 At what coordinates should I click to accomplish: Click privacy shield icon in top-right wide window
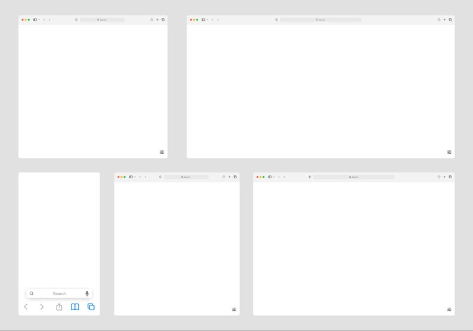276,20
